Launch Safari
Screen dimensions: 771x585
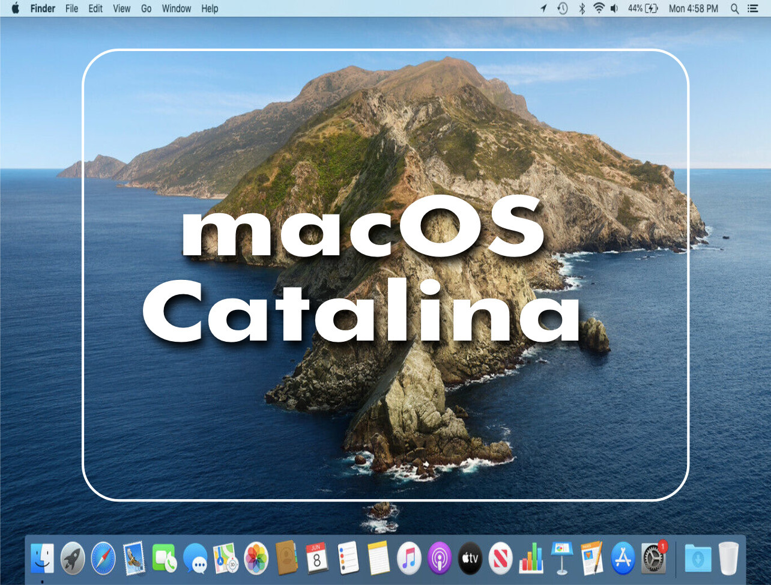[103, 559]
